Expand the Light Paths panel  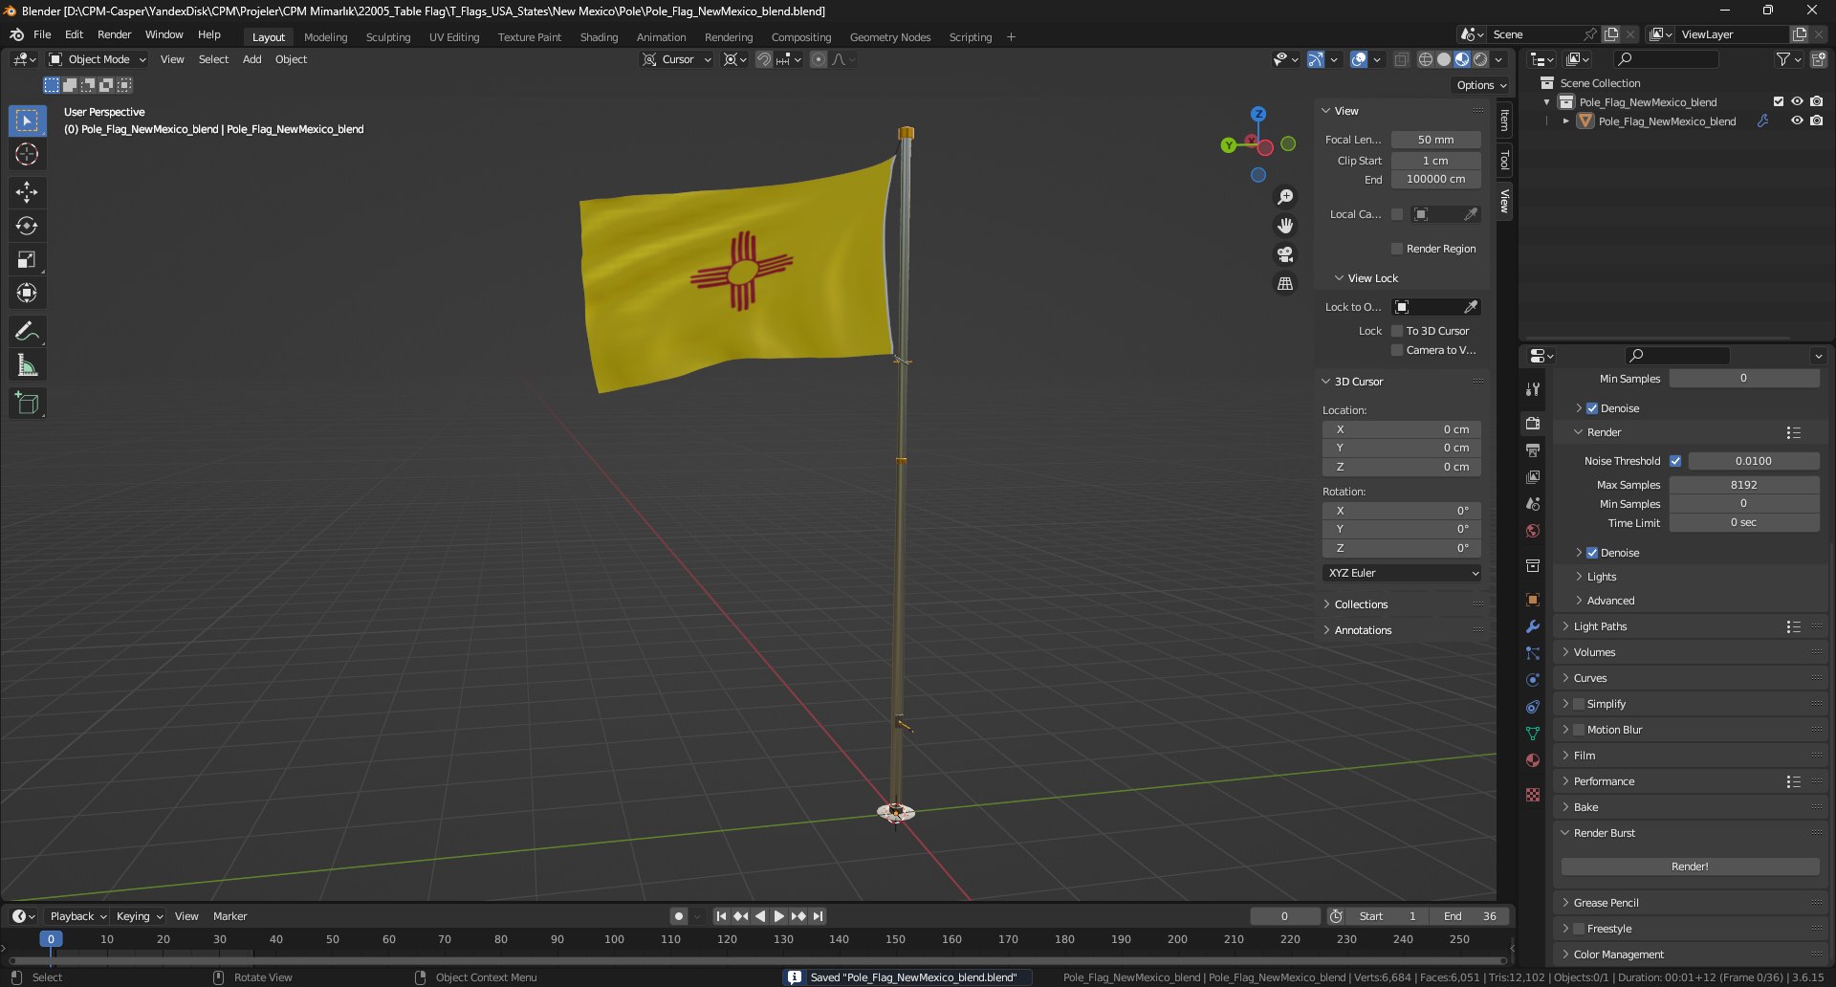1599,626
